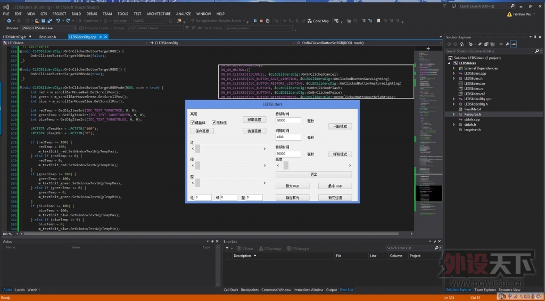Click the 获取亮度 button
The height and width of the screenshot is (301, 545).
point(254,119)
